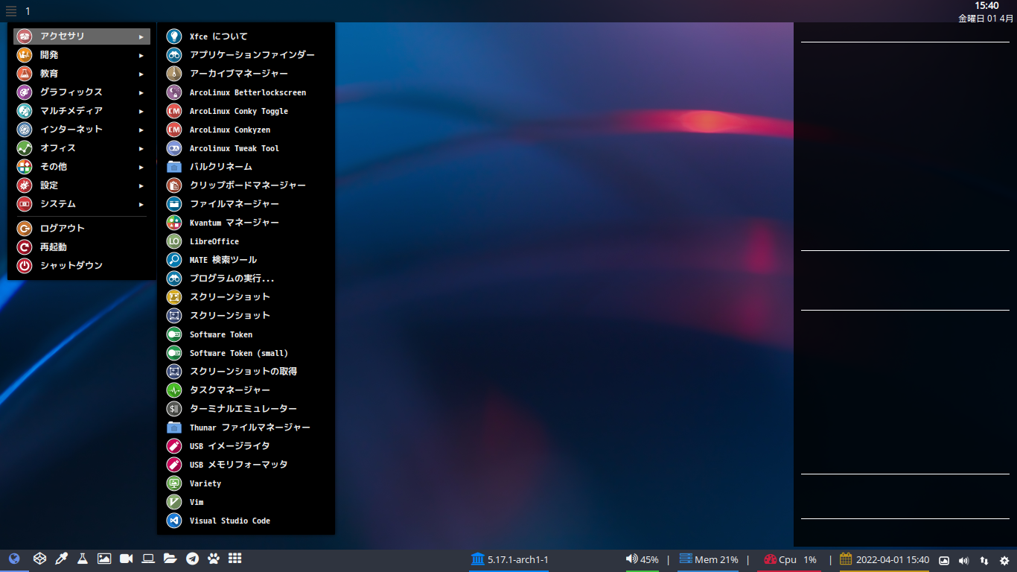Open the grid icon in the bottom panel

[235, 559]
